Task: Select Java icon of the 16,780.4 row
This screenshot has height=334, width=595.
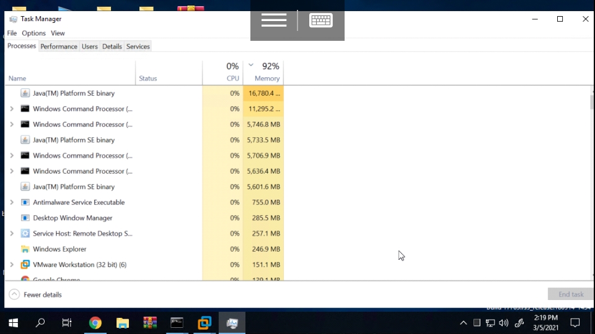Action: 25,93
